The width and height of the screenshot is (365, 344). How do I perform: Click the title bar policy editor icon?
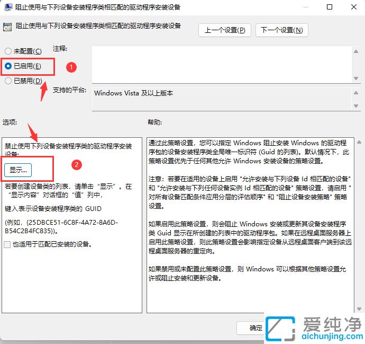pyautogui.click(x=8, y=7)
